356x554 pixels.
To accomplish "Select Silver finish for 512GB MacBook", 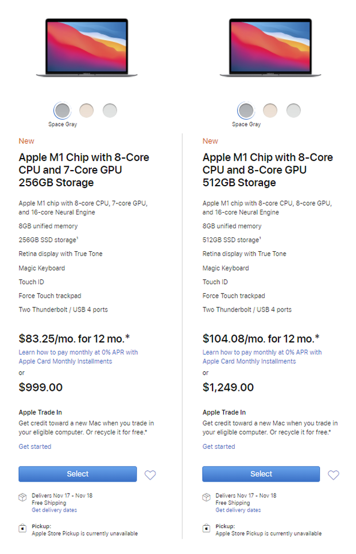I will pos(293,110).
